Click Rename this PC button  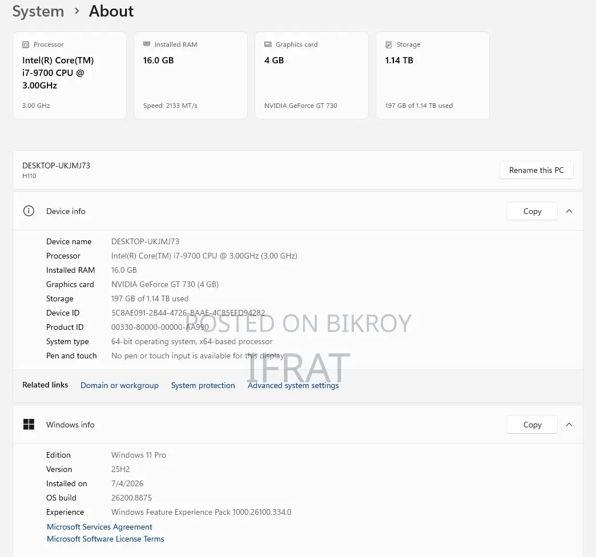[536, 170]
